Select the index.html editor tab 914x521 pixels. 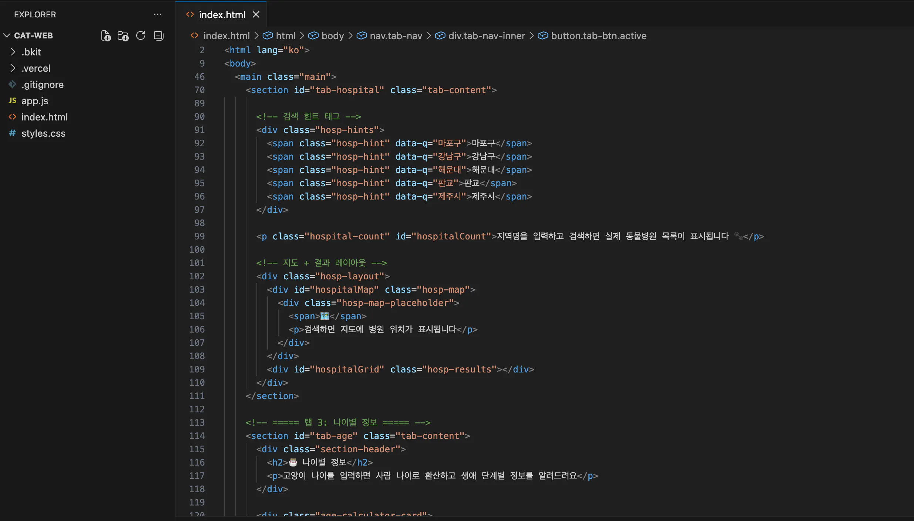[x=222, y=14]
